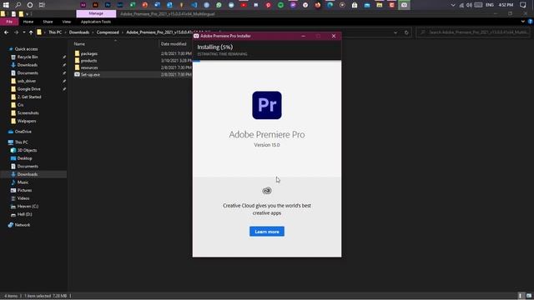Open the Share ribbon tab
This screenshot has width=534, height=300.
click(48, 22)
